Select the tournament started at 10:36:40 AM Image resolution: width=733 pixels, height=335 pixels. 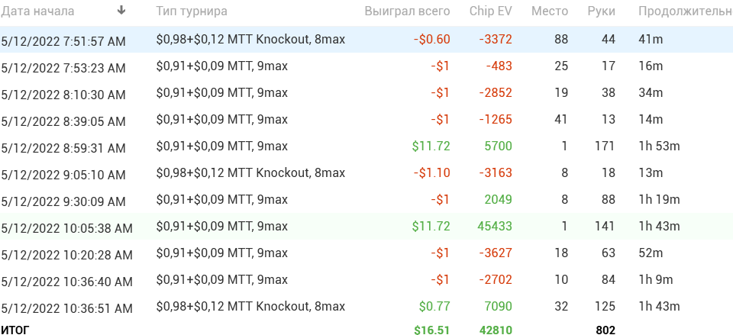point(366,280)
